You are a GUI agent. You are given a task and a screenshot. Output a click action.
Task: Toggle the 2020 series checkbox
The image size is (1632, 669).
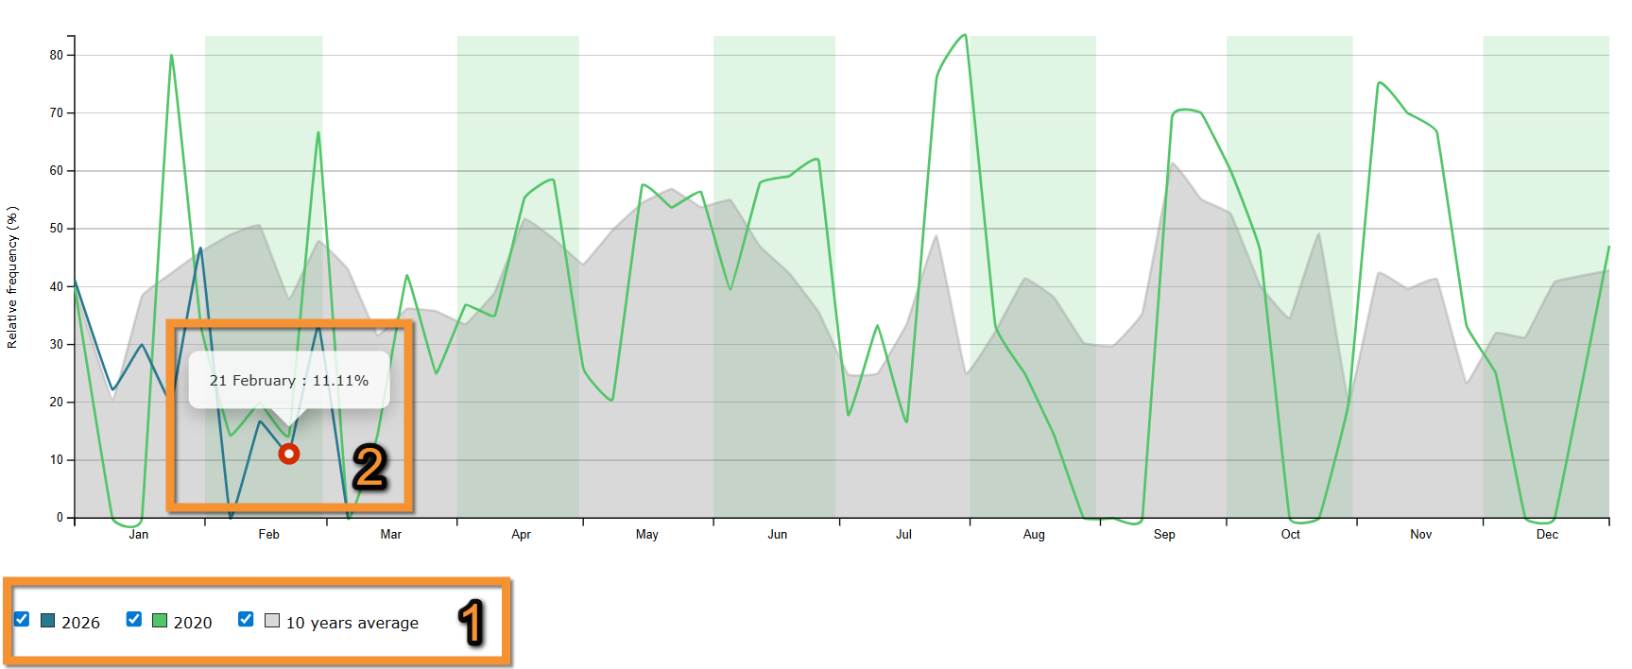[x=134, y=620]
